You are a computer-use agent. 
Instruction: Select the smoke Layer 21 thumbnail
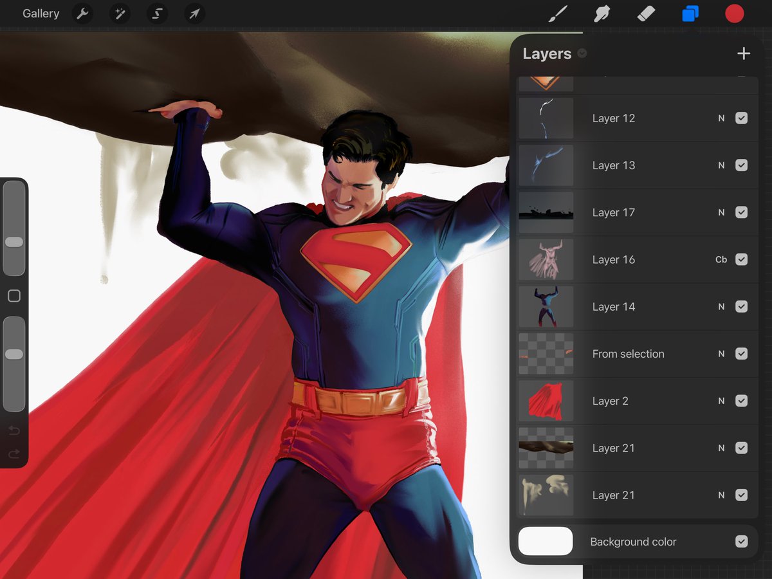(546, 495)
